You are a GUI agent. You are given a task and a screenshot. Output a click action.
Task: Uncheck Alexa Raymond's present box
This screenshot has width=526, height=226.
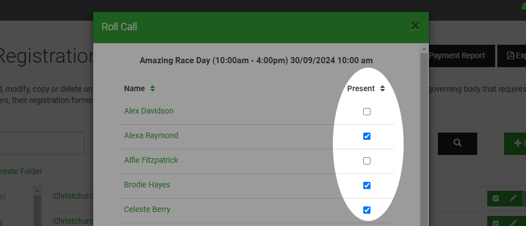click(367, 136)
